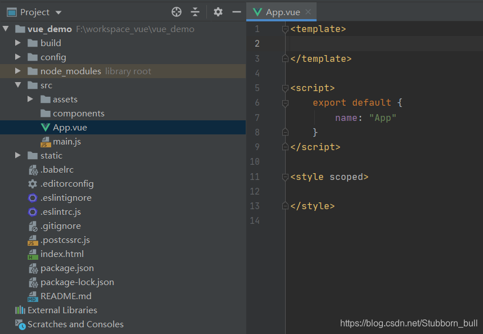Click the config folder icon
The image size is (483, 334).
point(33,57)
